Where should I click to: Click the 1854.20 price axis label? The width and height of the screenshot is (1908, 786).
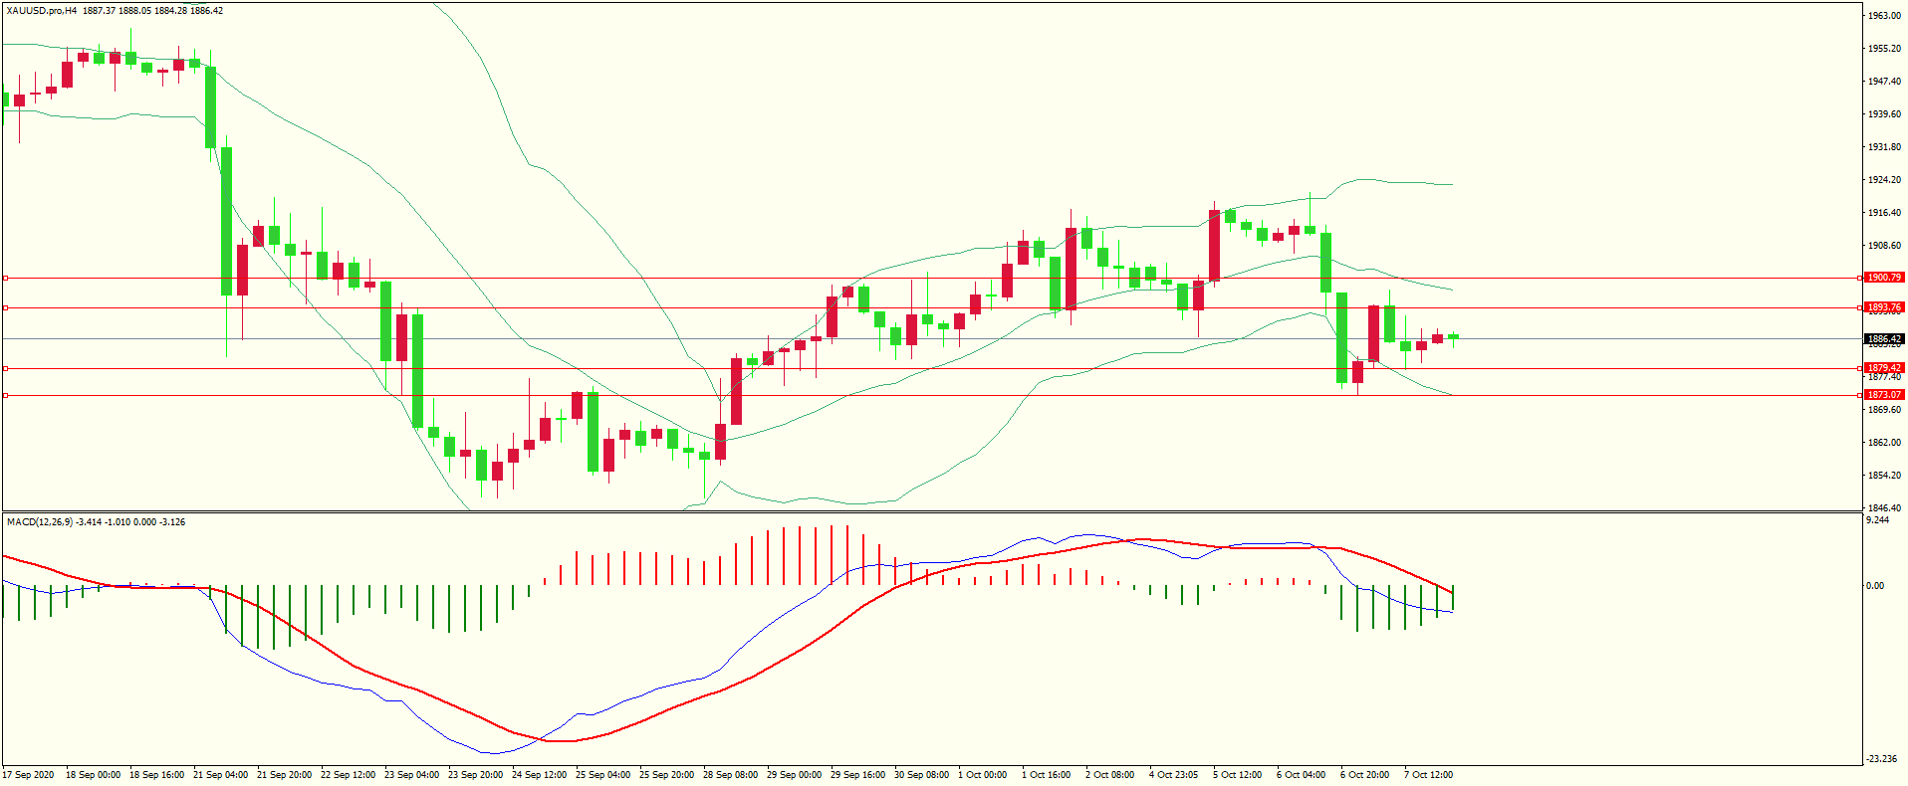point(1884,476)
